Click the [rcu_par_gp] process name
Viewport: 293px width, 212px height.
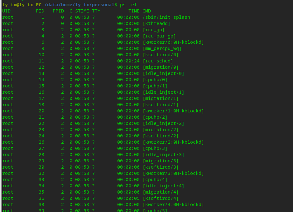pyautogui.click(x=159, y=36)
